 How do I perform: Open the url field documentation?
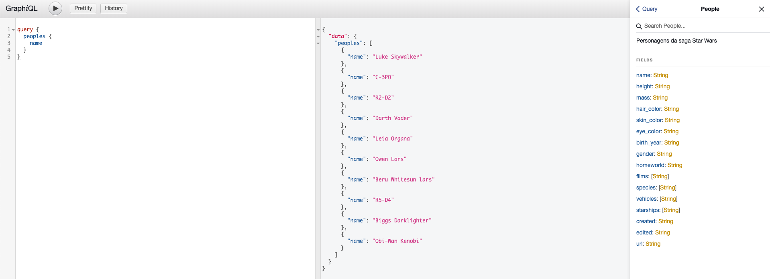tap(640, 244)
